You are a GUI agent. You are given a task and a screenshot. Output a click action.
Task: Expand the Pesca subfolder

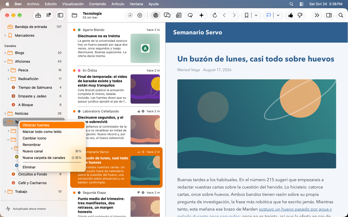8,70
